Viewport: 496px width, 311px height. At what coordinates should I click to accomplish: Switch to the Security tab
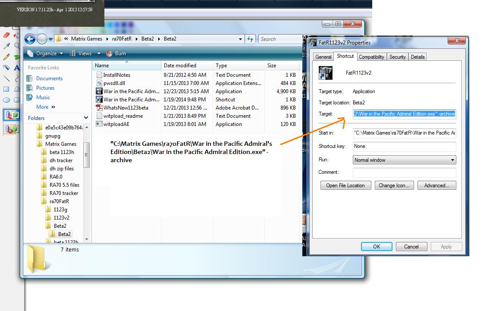[x=397, y=57]
